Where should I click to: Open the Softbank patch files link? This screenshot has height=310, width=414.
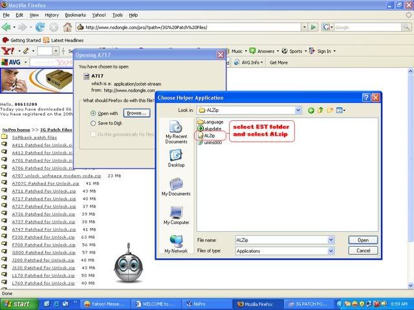34,138
